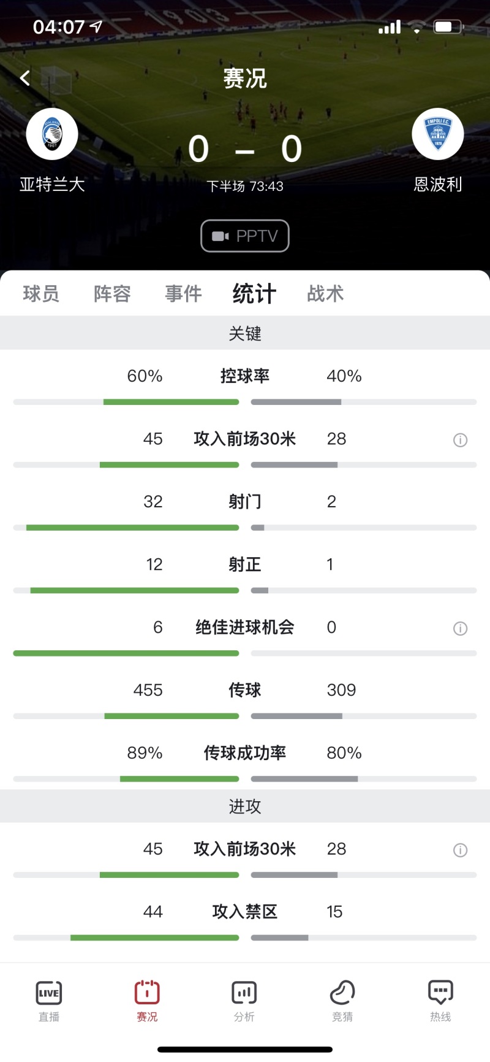Show info for 绝佳进球机会 stat
490x1062 pixels.
[460, 628]
